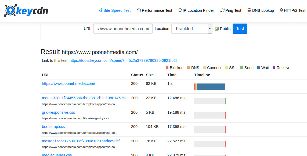Click the rocket icon beside Site Speed Test
Screen dimensions: 307x156
100,10
